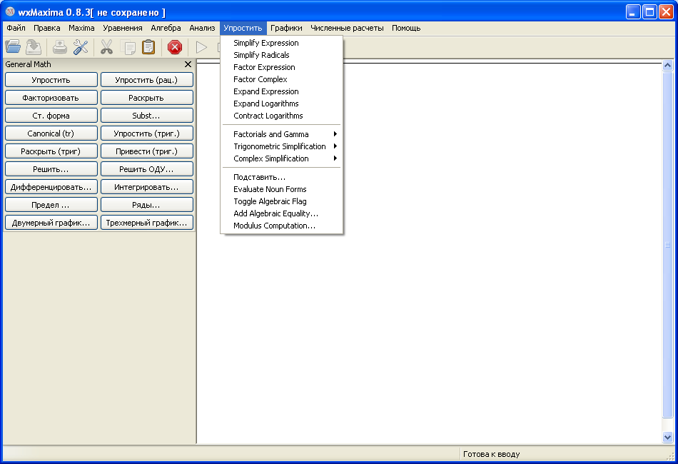The height and width of the screenshot is (464, 678).
Task: Click the vertical scrollbar down arrow
Action: [x=667, y=437]
